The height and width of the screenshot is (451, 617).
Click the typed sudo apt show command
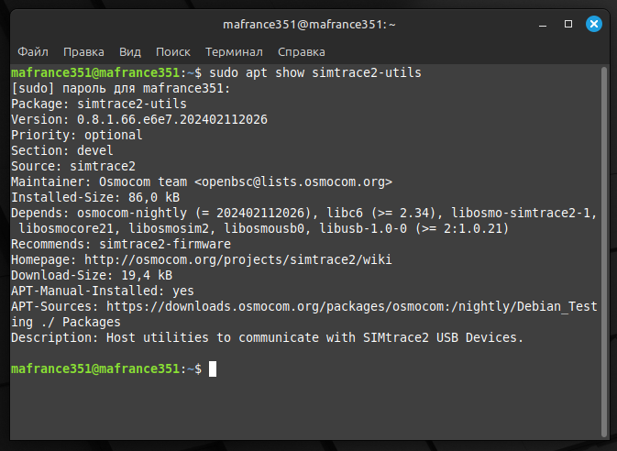316,72
